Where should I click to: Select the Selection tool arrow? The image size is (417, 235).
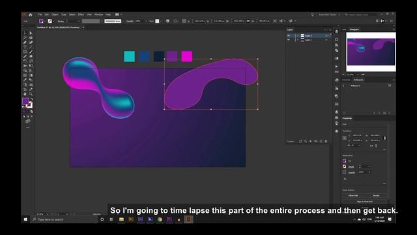(x=25, y=33)
